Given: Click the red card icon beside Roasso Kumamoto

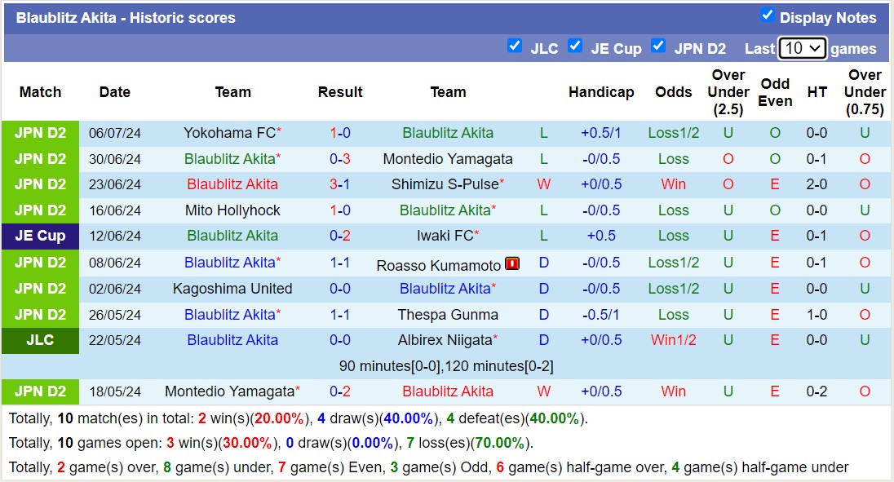Looking at the screenshot, I should coord(512,263).
